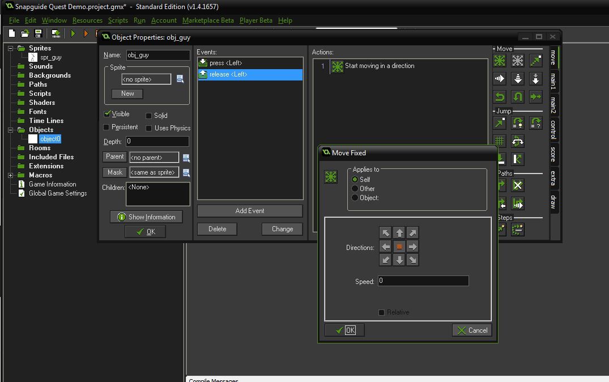Toggle the right direction arrow

point(412,247)
